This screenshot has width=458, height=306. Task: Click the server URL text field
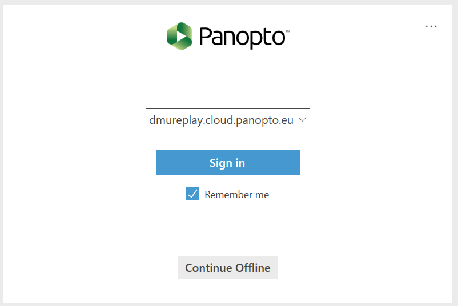tap(221, 120)
